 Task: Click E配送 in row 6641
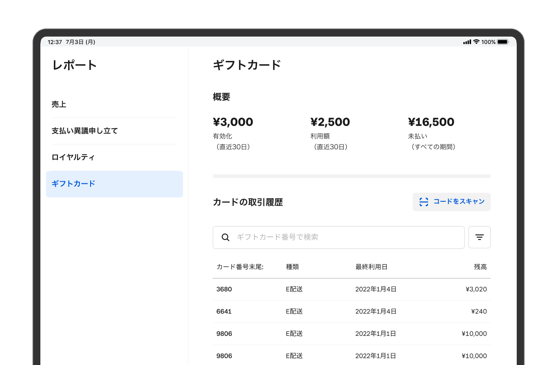(x=294, y=312)
